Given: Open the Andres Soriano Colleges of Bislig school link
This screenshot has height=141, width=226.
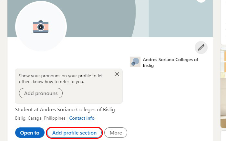Looking at the screenshot, I should pyautogui.click(x=170, y=62).
